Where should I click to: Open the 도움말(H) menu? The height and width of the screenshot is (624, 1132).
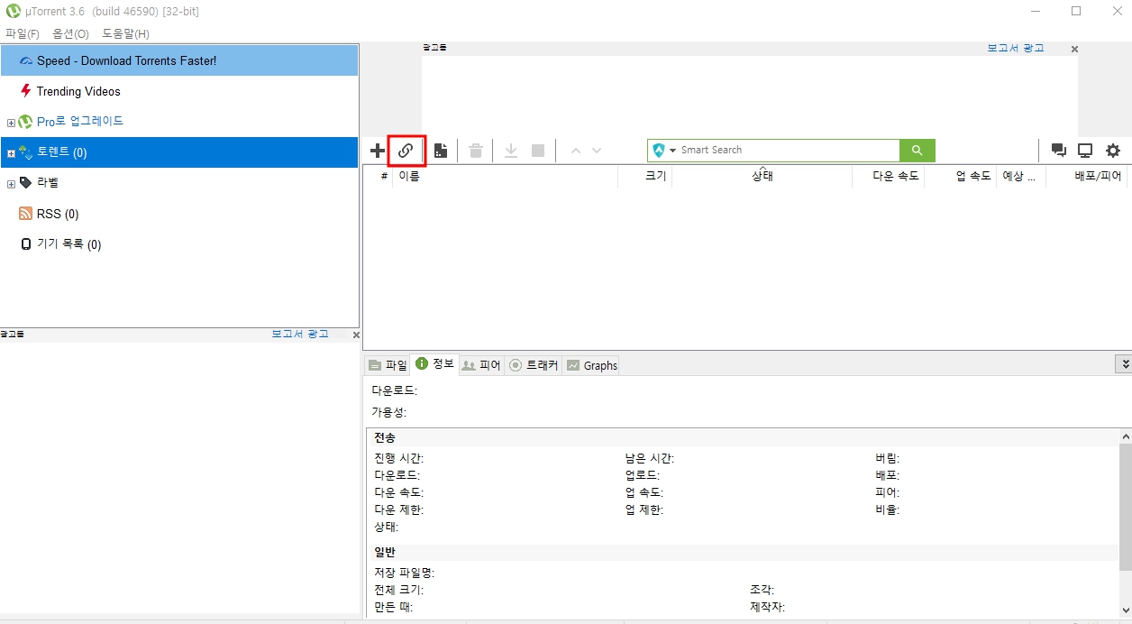[125, 33]
